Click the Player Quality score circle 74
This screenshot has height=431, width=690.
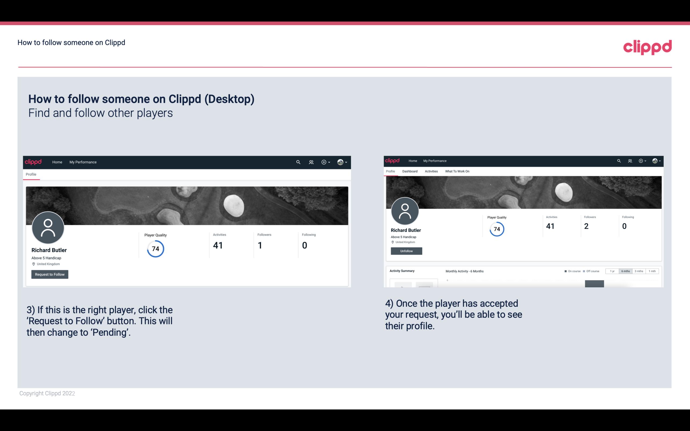click(155, 248)
